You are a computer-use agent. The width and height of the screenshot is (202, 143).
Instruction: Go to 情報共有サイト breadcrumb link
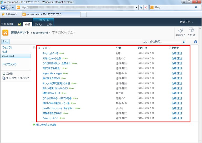tap(20, 32)
